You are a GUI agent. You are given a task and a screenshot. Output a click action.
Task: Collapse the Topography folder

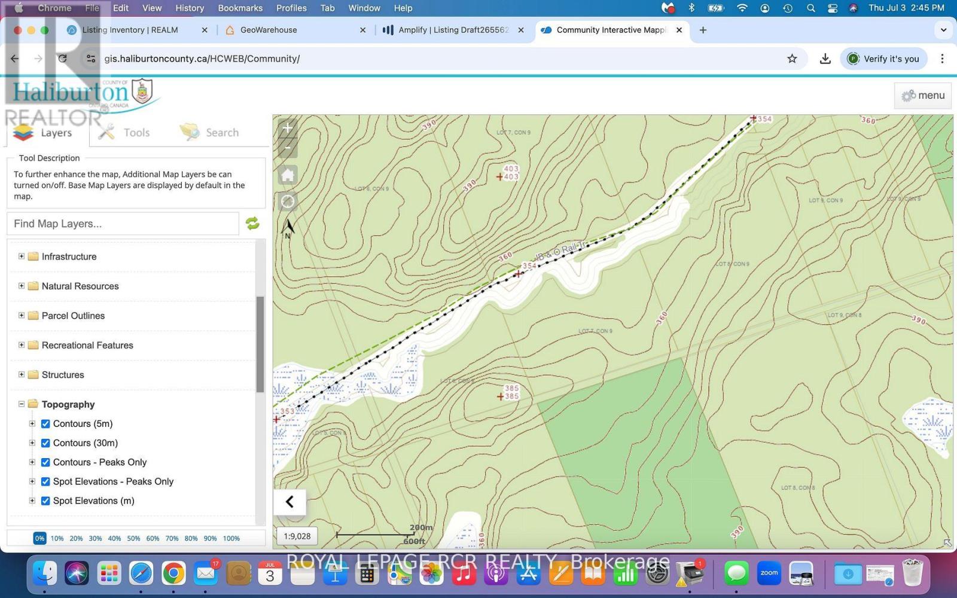click(21, 404)
